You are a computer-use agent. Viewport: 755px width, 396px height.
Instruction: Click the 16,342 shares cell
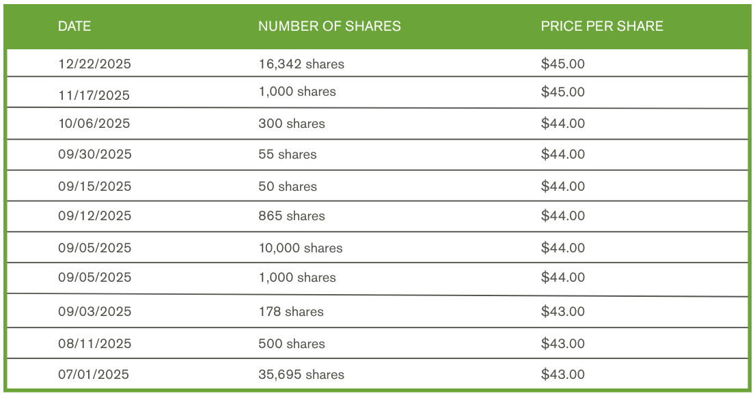[x=301, y=64]
